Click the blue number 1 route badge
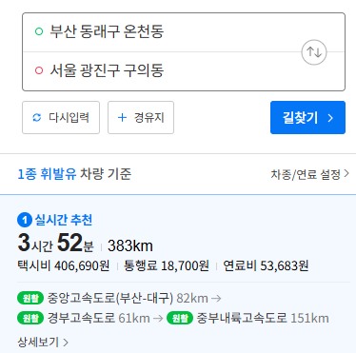Viewport: 356px width, 353px height. click(x=25, y=220)
